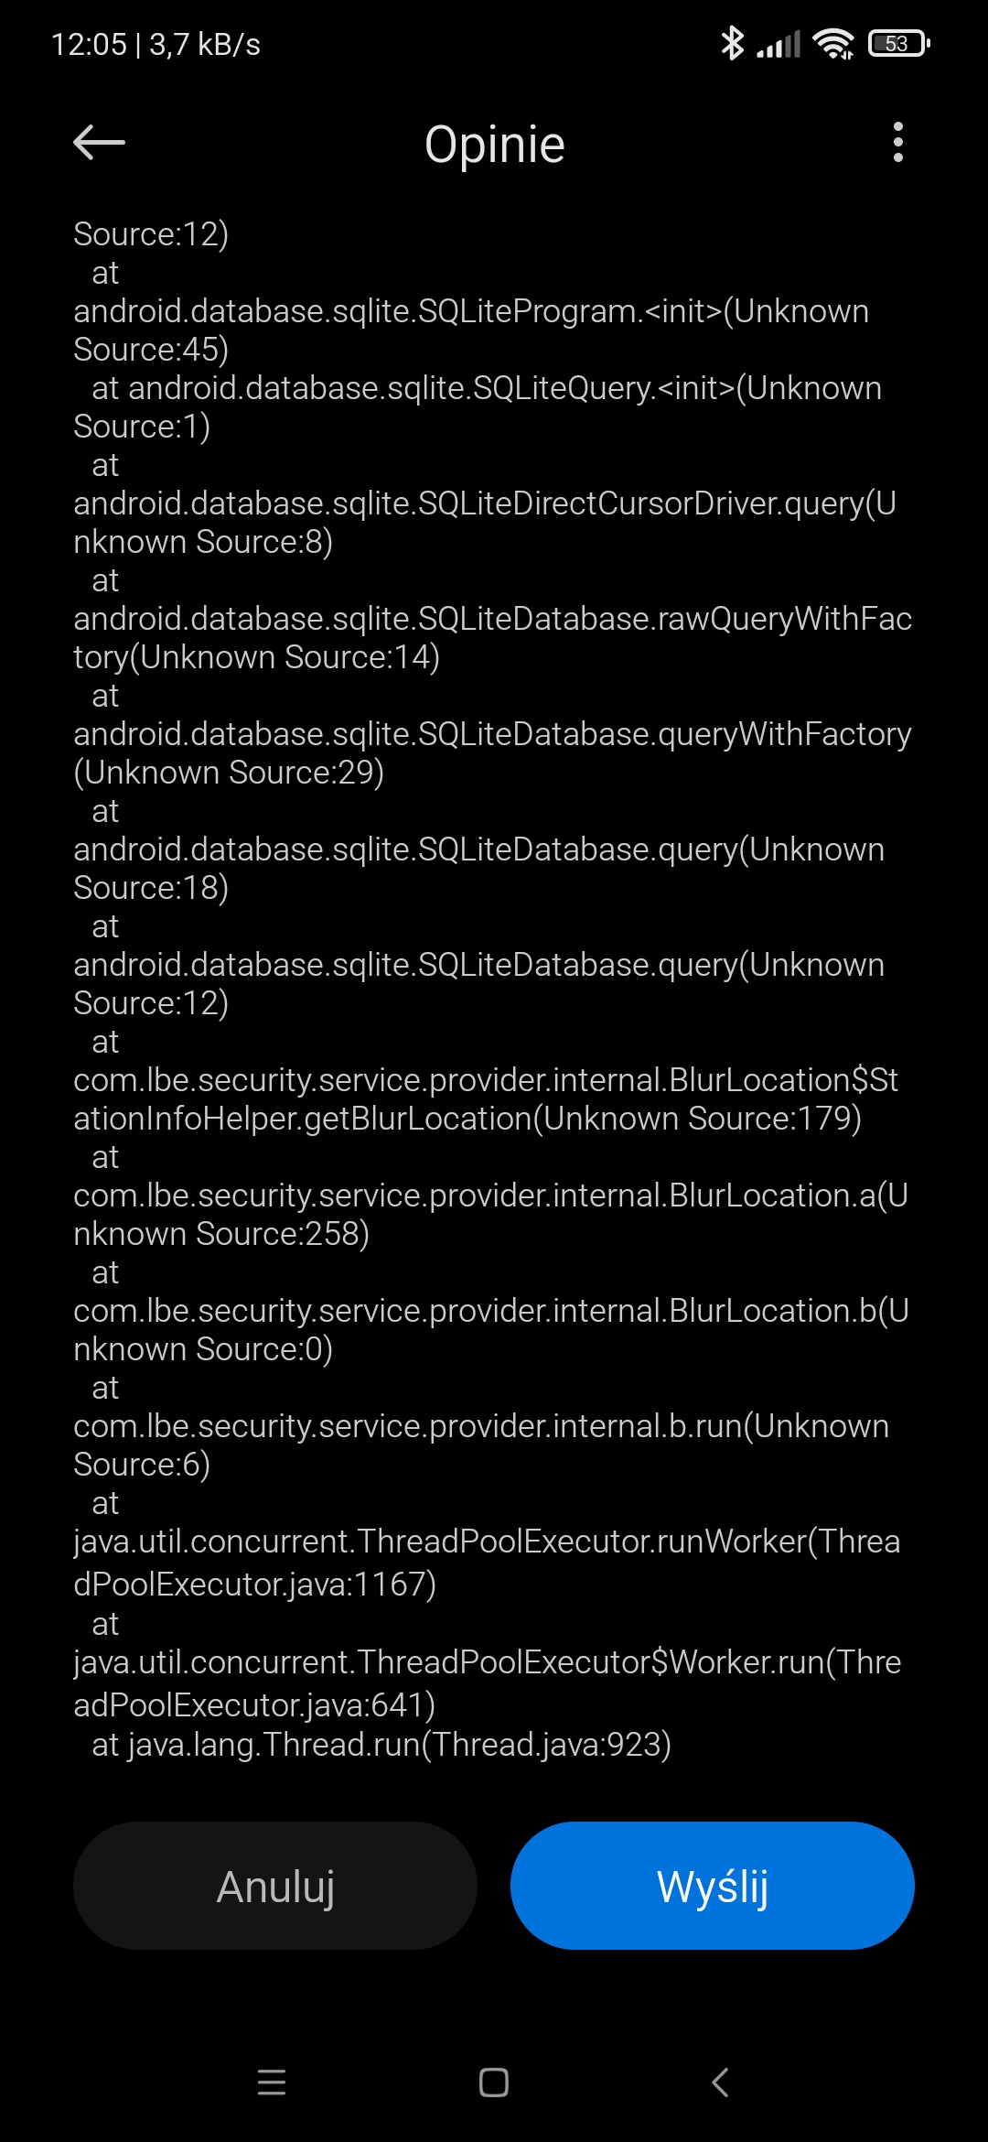This screenshot has height=2142, width=988.
Task: Tap the 12:05 clock in the status bar
Action: [89, 44]
